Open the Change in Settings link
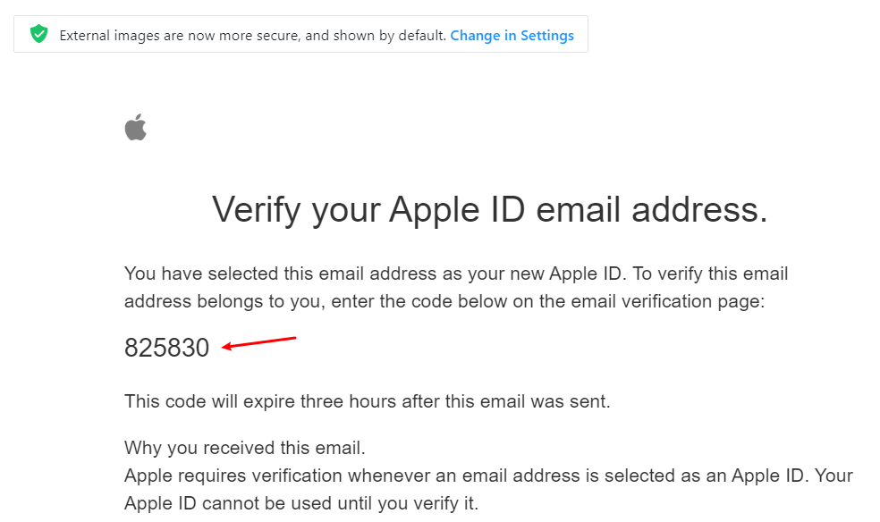Viewport: 880px width, 522px height. point(512,36)
